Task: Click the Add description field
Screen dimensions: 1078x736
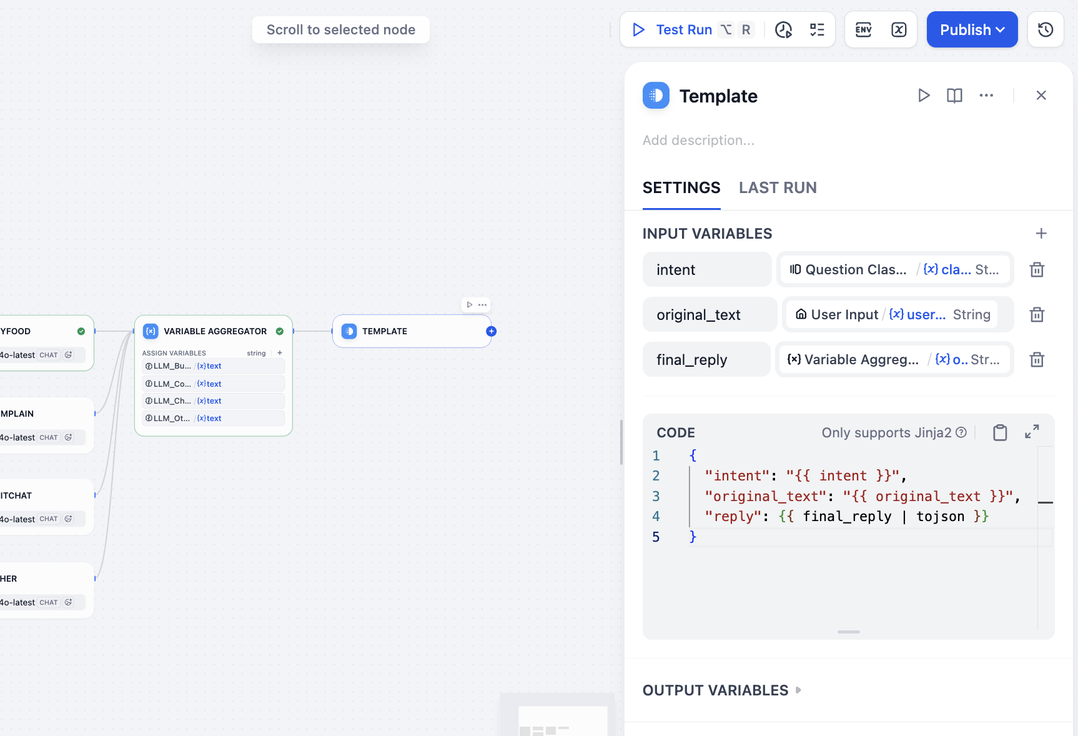Action: coord(698,141)
